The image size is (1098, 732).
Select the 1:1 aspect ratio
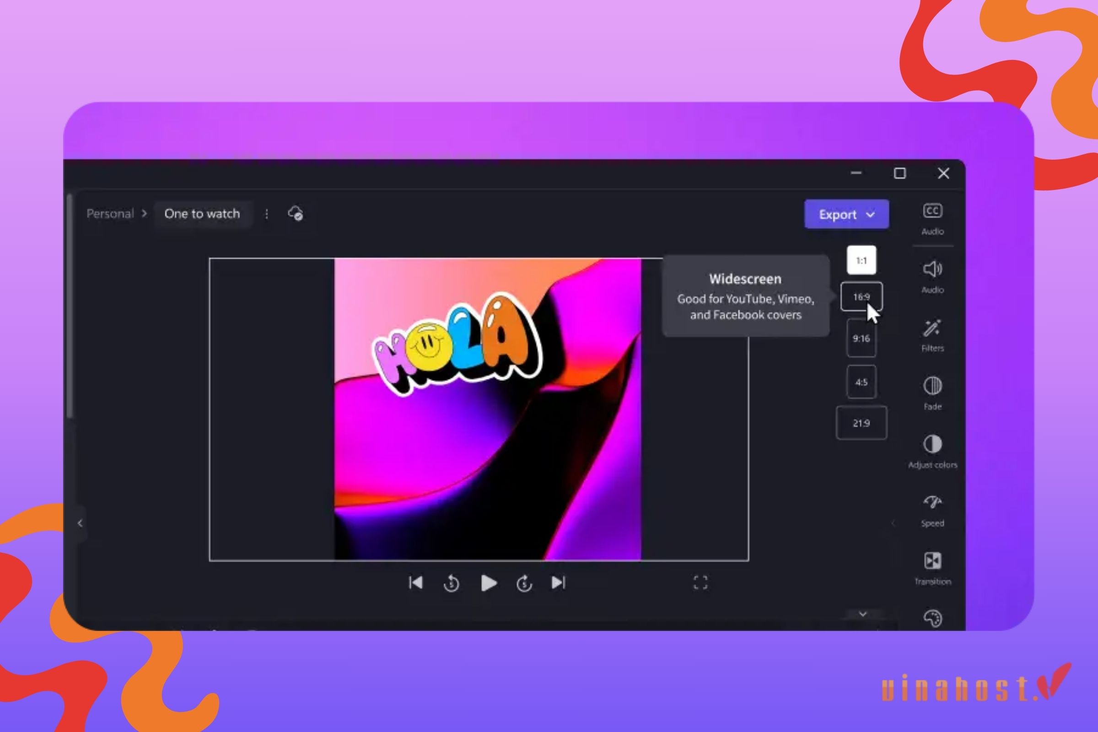pos(861,260)
